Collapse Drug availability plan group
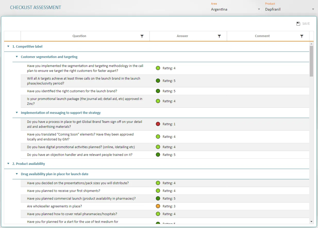The height and width of the screenshot is (228, 318). [17, 174]
